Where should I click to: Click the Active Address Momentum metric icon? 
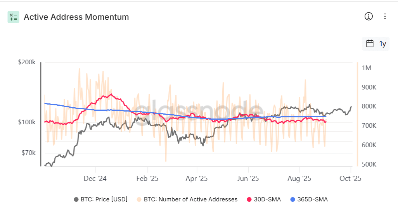pos(13,17)
